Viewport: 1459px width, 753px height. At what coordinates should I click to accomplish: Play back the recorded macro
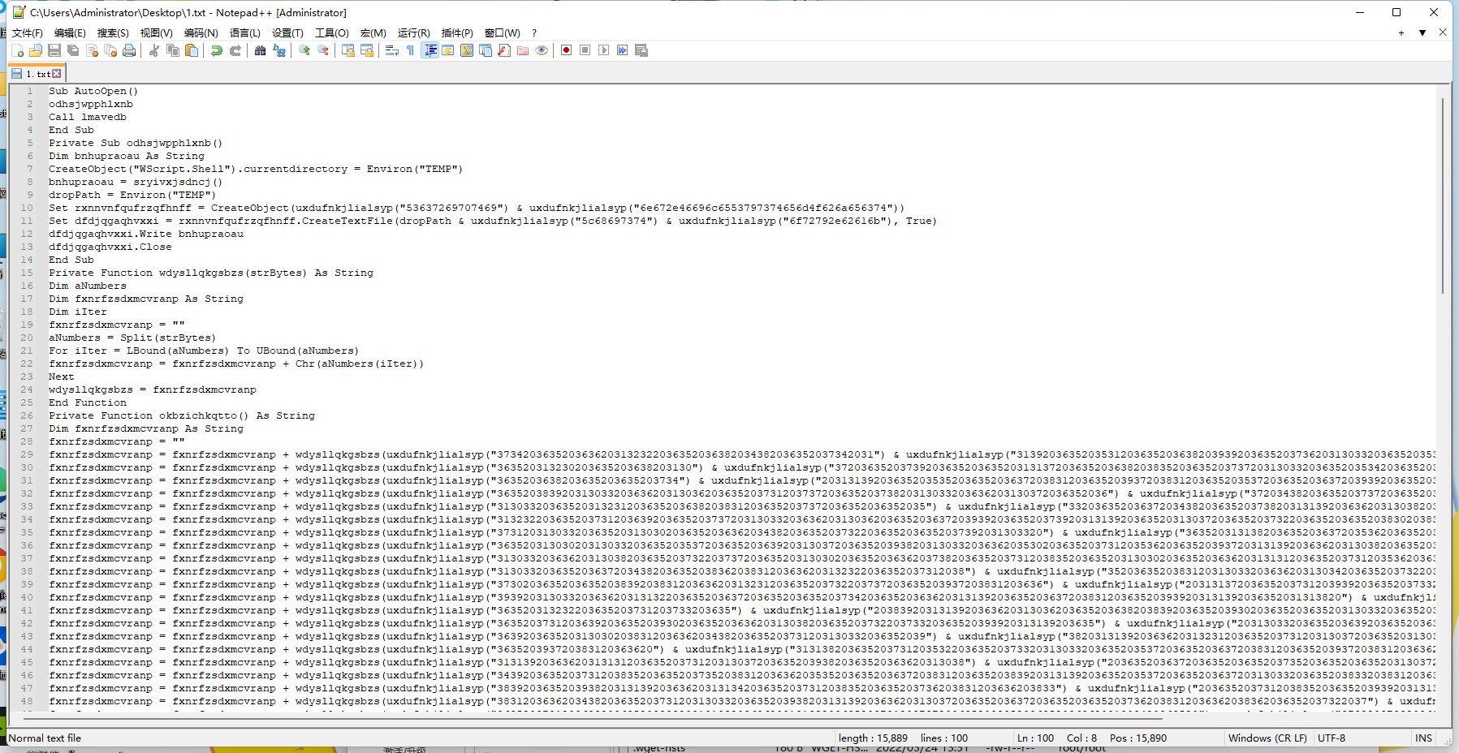(x=603, y=50)
